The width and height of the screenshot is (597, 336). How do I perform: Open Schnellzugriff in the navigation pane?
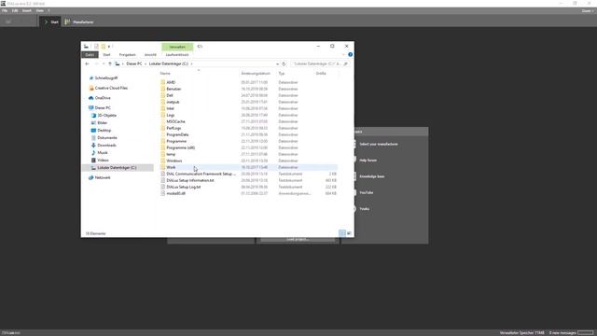pos(105,77)
